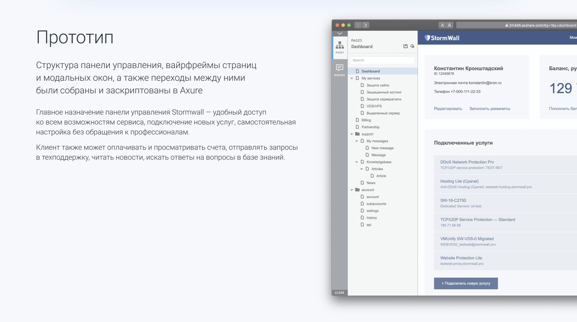Screen dimensions: 577x322
Task: Open the subaccounts page in tree
Action: coord(376,204)
